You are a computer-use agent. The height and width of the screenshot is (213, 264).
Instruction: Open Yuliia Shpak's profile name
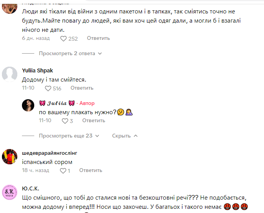[37, 70]
